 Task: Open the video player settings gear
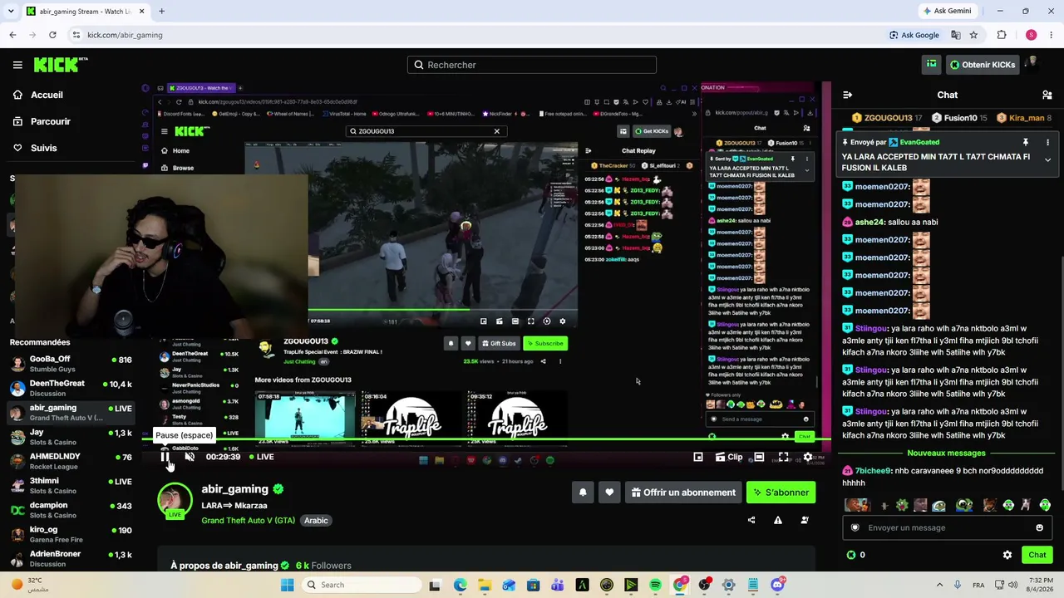[808, 457]
